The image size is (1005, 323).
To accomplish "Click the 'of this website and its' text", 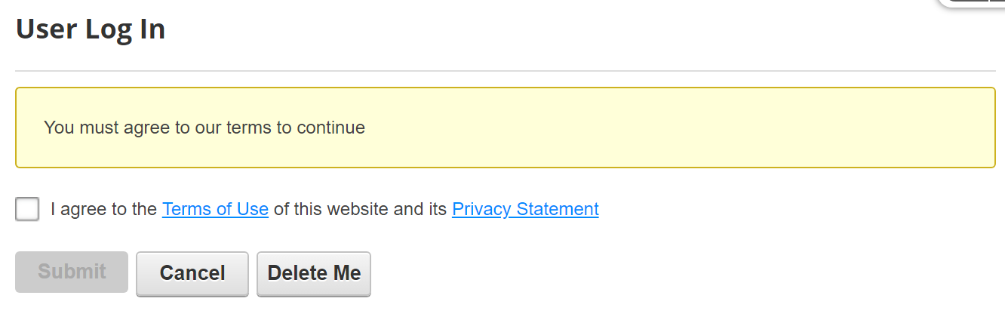I will pyautogui.click(x=360, y=209).
